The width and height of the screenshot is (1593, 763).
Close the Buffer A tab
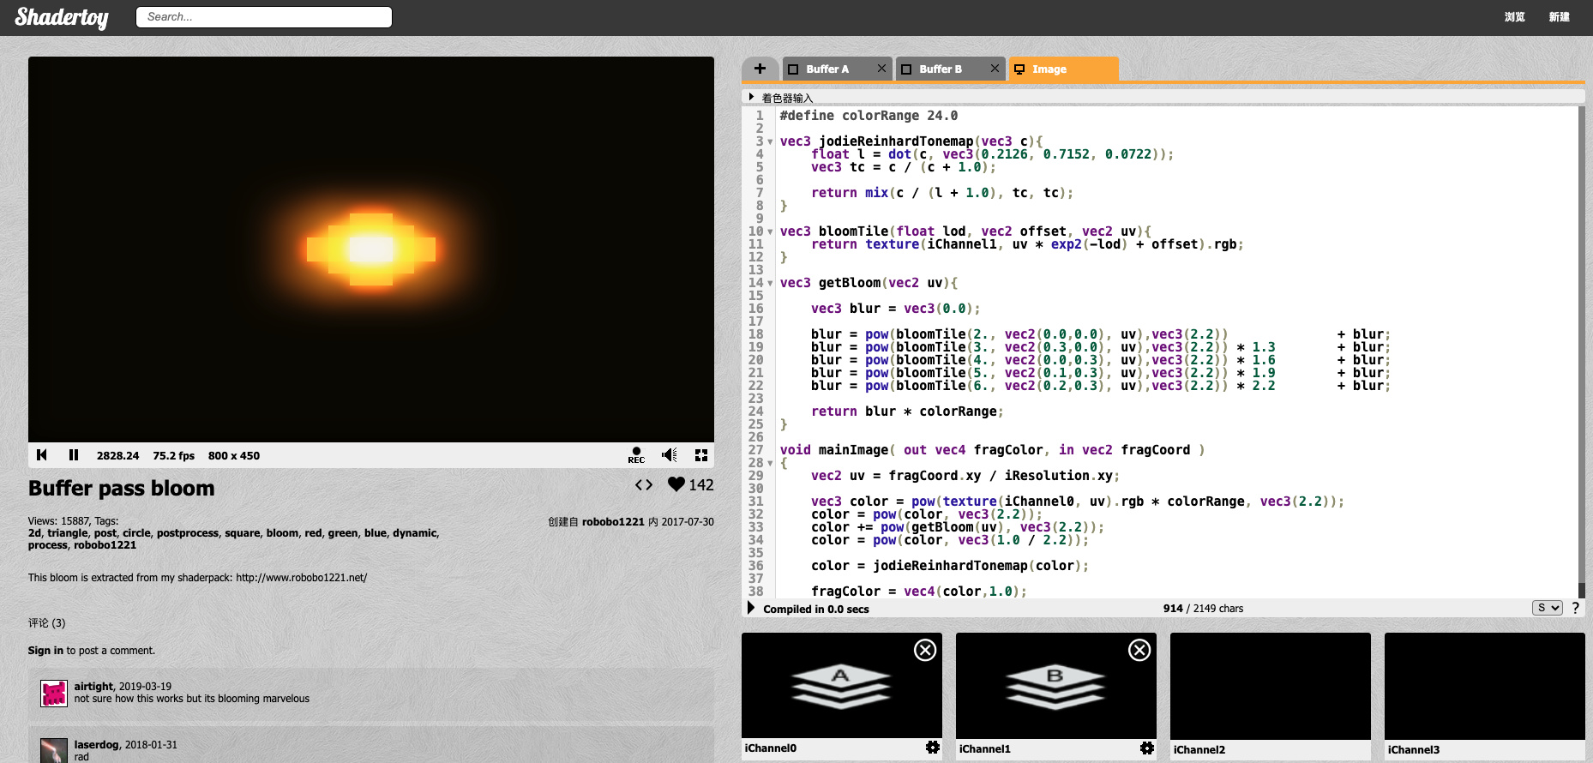pos(881,69)
